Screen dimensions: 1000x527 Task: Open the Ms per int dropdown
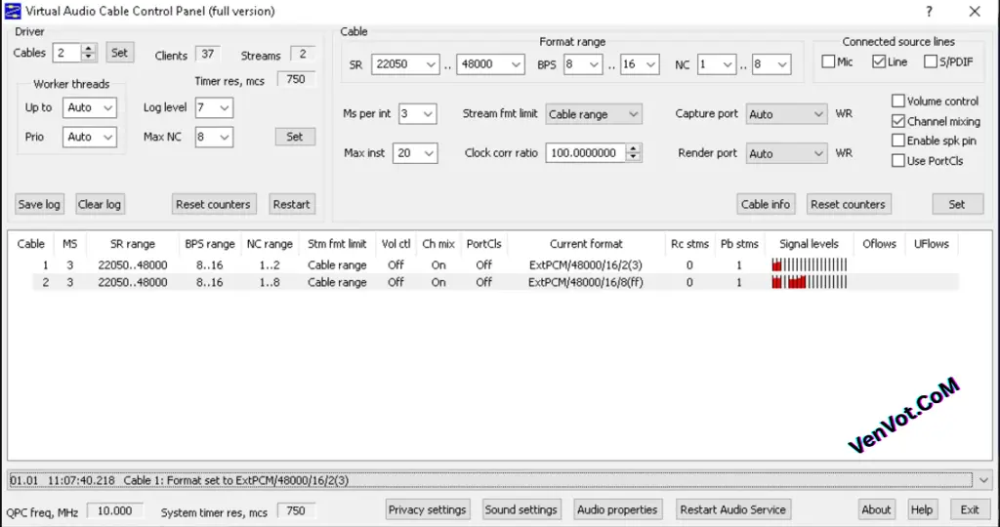pyautogui.click(x=418, y=114)
